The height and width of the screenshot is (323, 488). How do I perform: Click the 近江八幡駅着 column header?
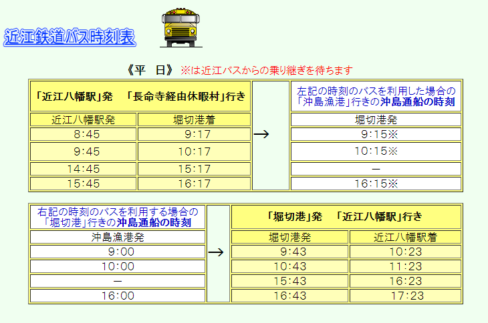(x=405, y=238)
